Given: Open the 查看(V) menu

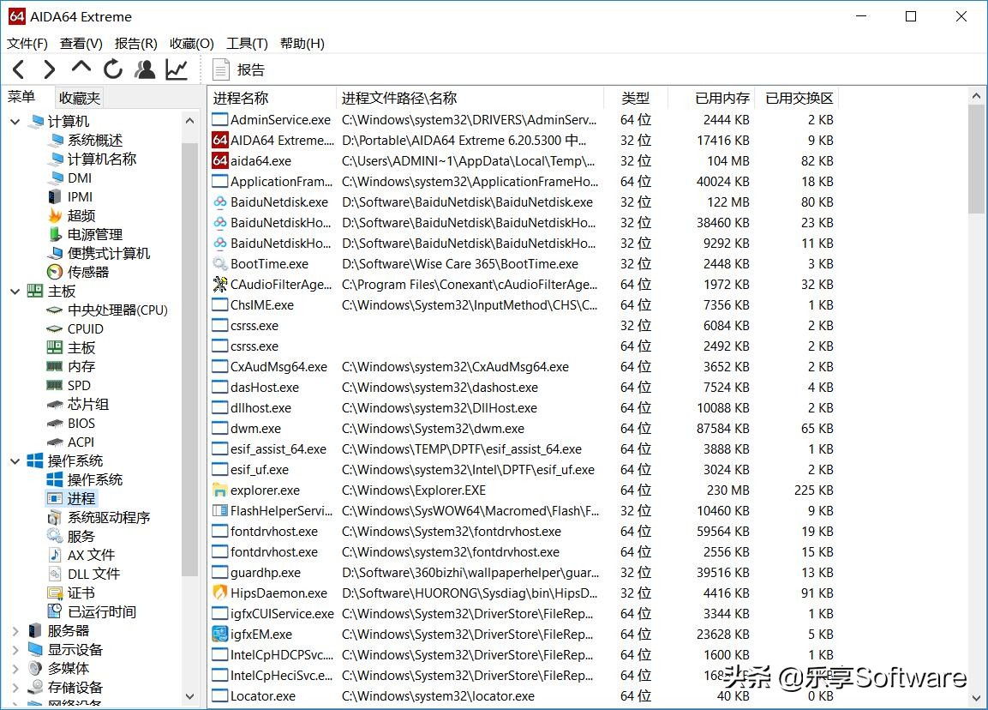Looking at the screenshot, I should (81, 44).
